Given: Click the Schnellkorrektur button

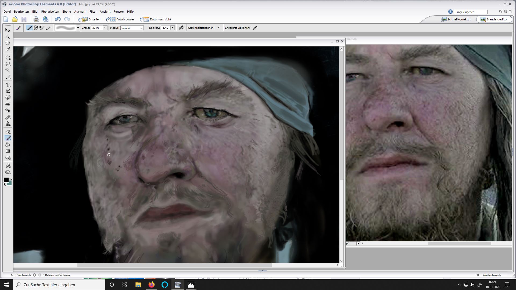Looking at the screenshot, I should click(456, 19).
